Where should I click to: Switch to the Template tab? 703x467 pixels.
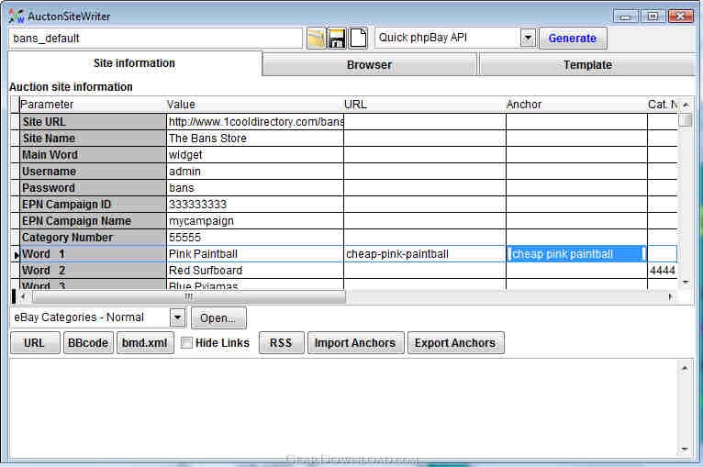tap(587, 65)
